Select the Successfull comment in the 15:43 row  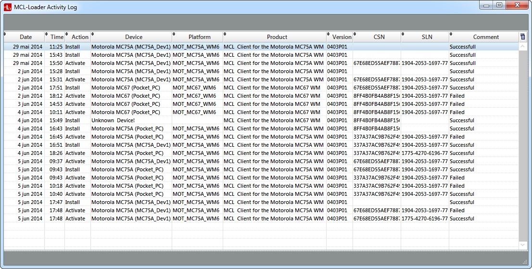[x=463, y=55]
